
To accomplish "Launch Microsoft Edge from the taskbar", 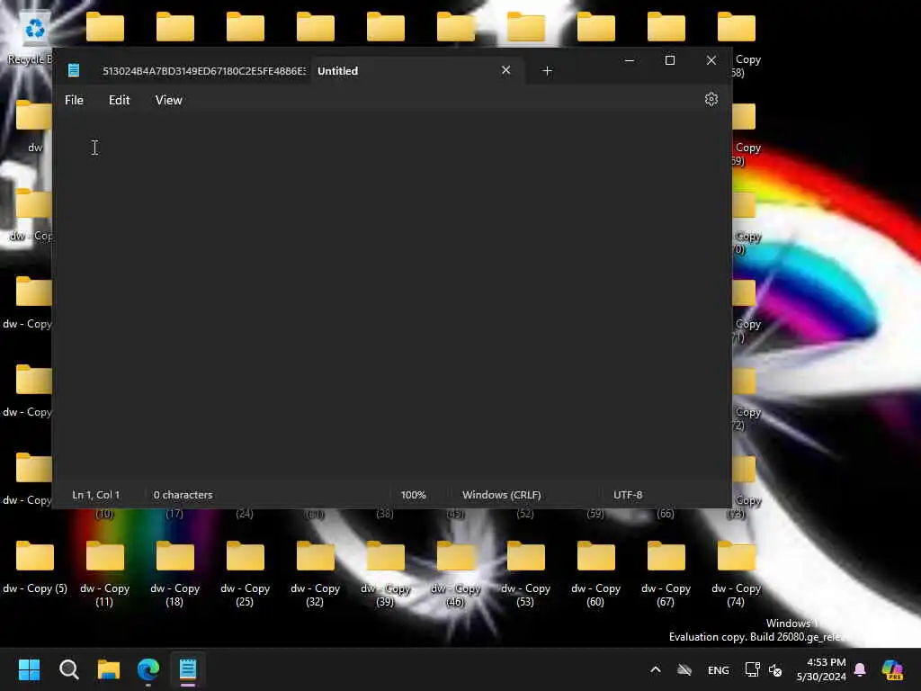I will [x=148, y=669].
